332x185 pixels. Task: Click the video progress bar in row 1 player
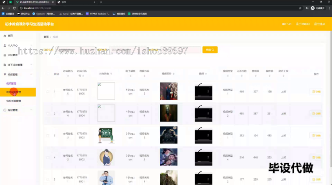(x=204, y=96)
